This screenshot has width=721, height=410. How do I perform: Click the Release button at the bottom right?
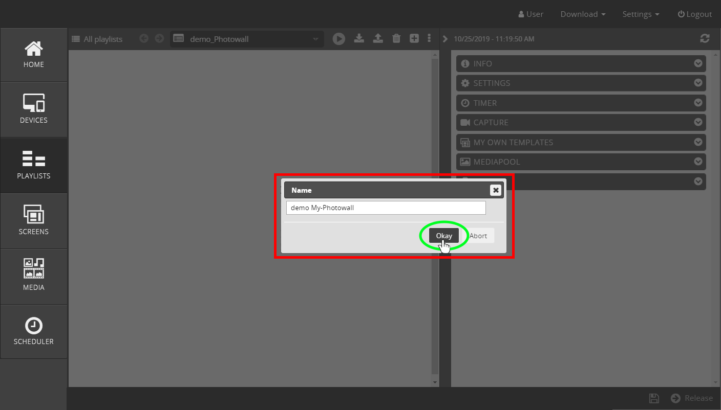[x=692, y=398]
